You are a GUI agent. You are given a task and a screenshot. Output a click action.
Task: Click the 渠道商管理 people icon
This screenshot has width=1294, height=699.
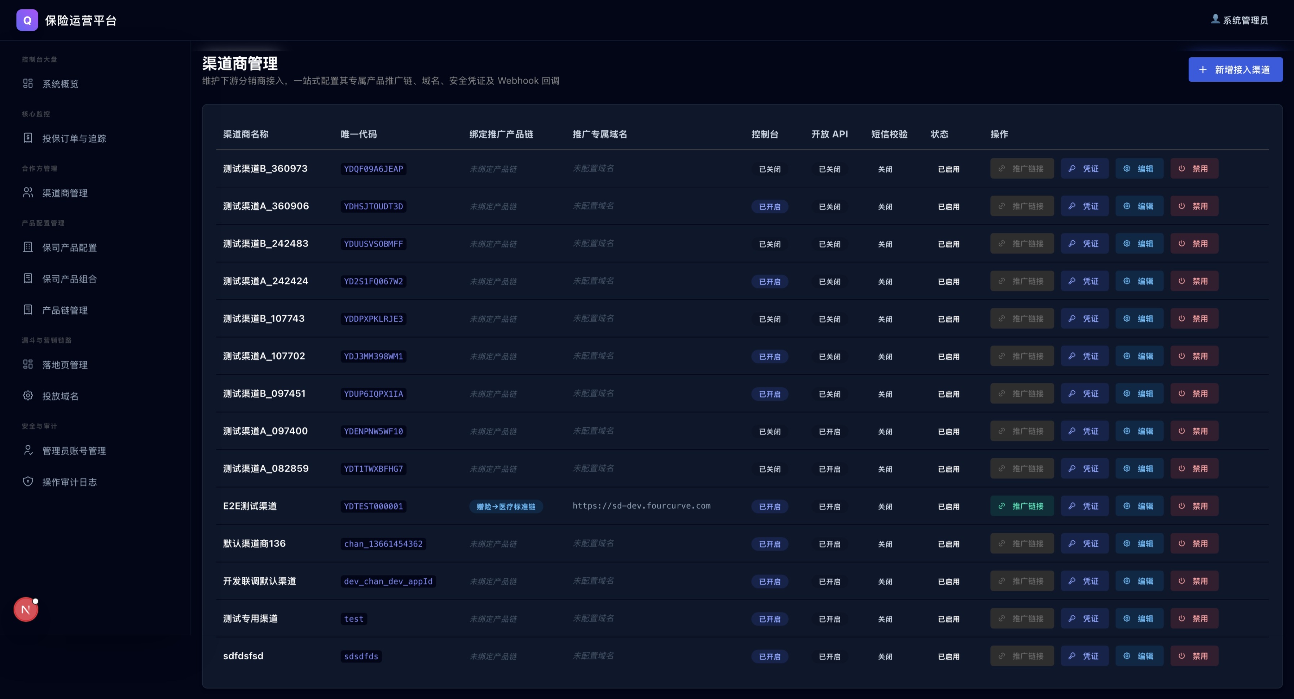pos(28,193)
